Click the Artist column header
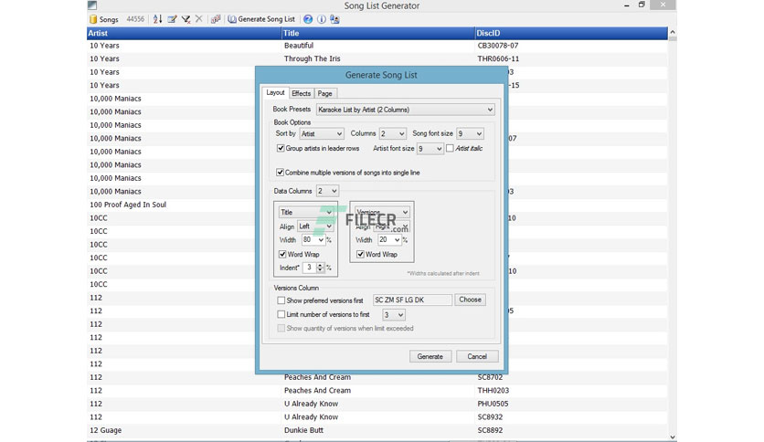Image resolution: width=764 pixels, height=442 pixels. (185, 33)
